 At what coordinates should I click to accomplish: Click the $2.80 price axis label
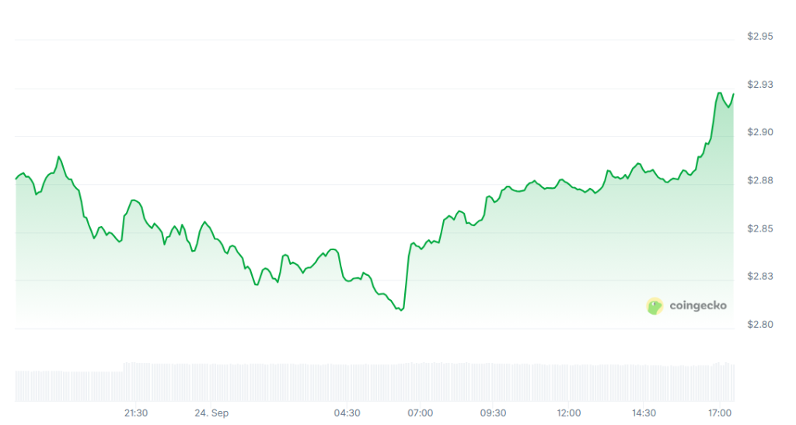(x=760, y=325)
